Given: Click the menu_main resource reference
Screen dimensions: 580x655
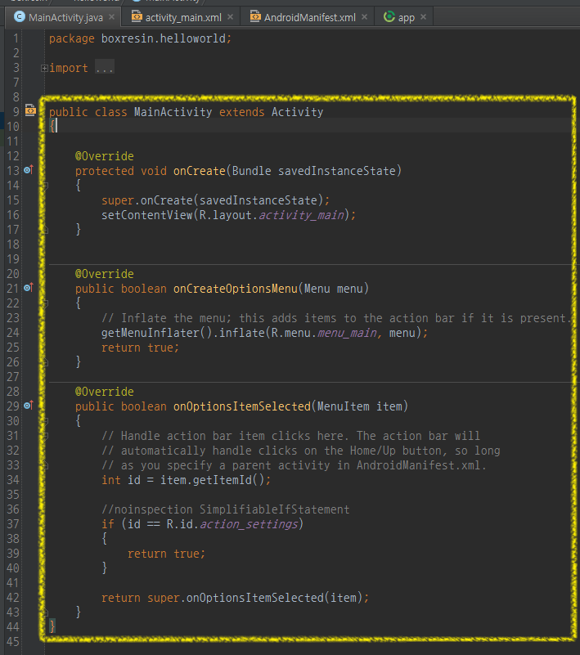Looking at the screenshot, I should click(x=347, y=333).
